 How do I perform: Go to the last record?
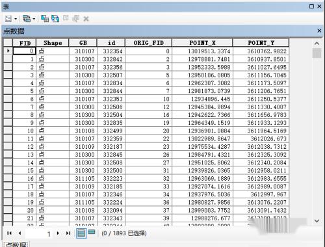coord(68,233)
